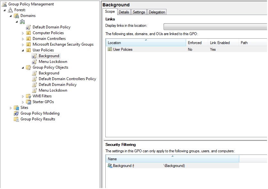
Task: Open the Default Domain Controllers Policy
Action: (67, 79)
